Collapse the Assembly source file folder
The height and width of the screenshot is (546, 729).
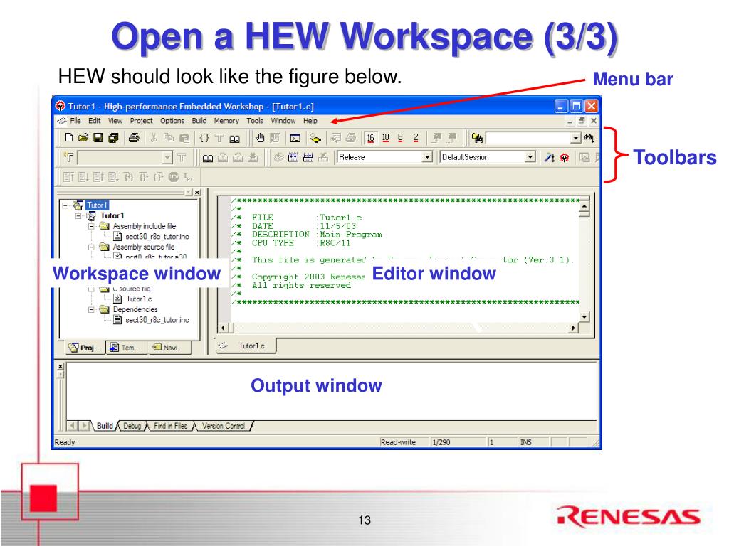click(91, 247)
